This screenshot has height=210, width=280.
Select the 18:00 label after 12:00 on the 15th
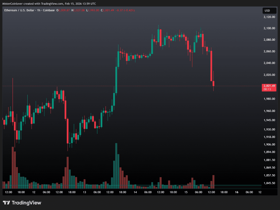(224, 192)
